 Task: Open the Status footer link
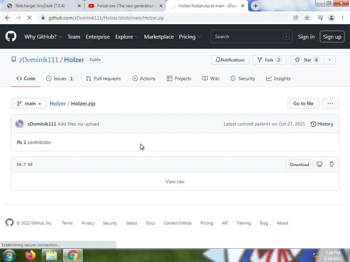pyautogui.click(x=131, y=223)
